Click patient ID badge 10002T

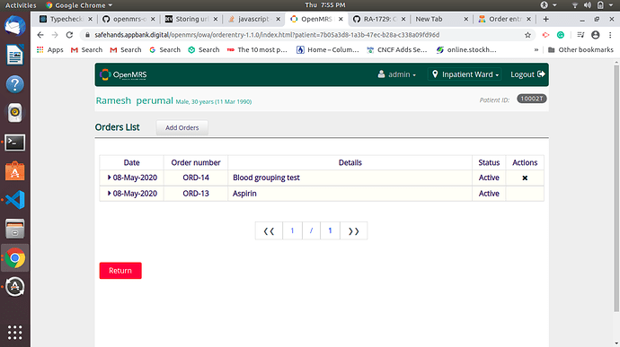532,99
